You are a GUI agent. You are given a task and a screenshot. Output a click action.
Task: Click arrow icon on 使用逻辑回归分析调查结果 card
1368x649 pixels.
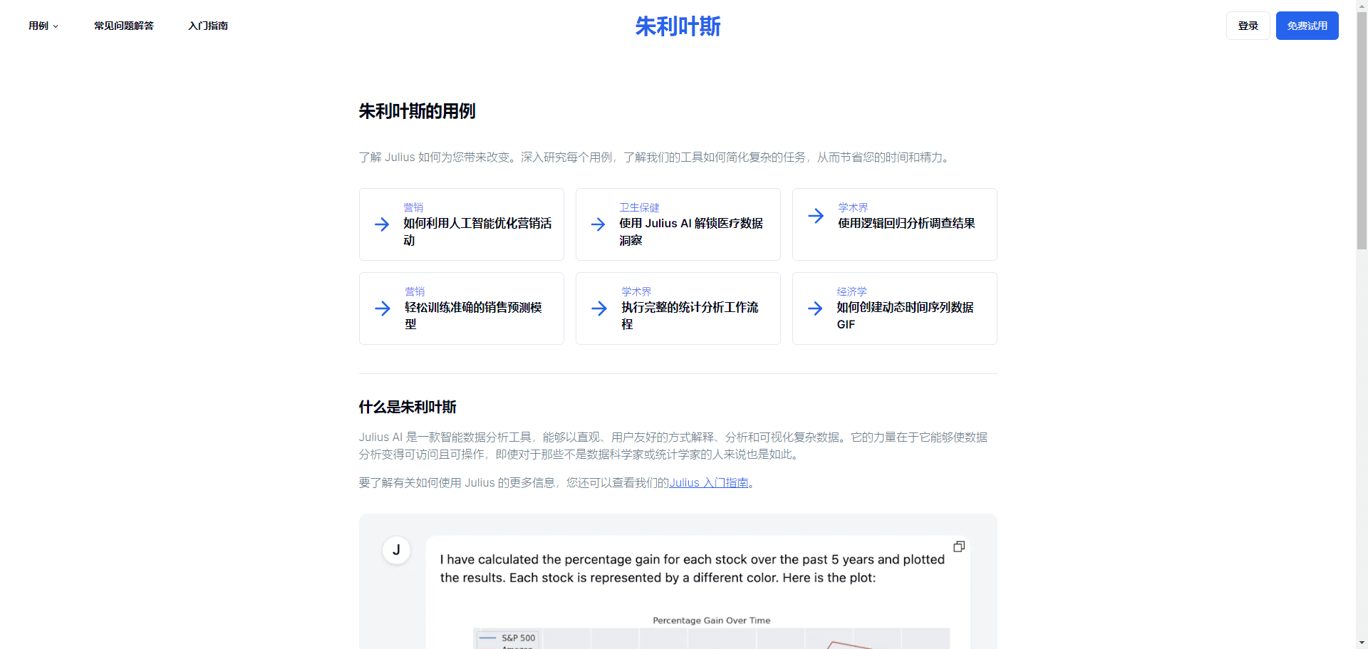point(816,216)
